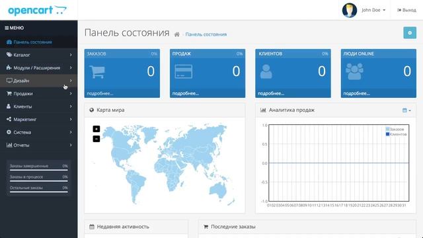Open the Отчеты menu item
The width and height of the screenshot is (423, 238).
[38, 145]
